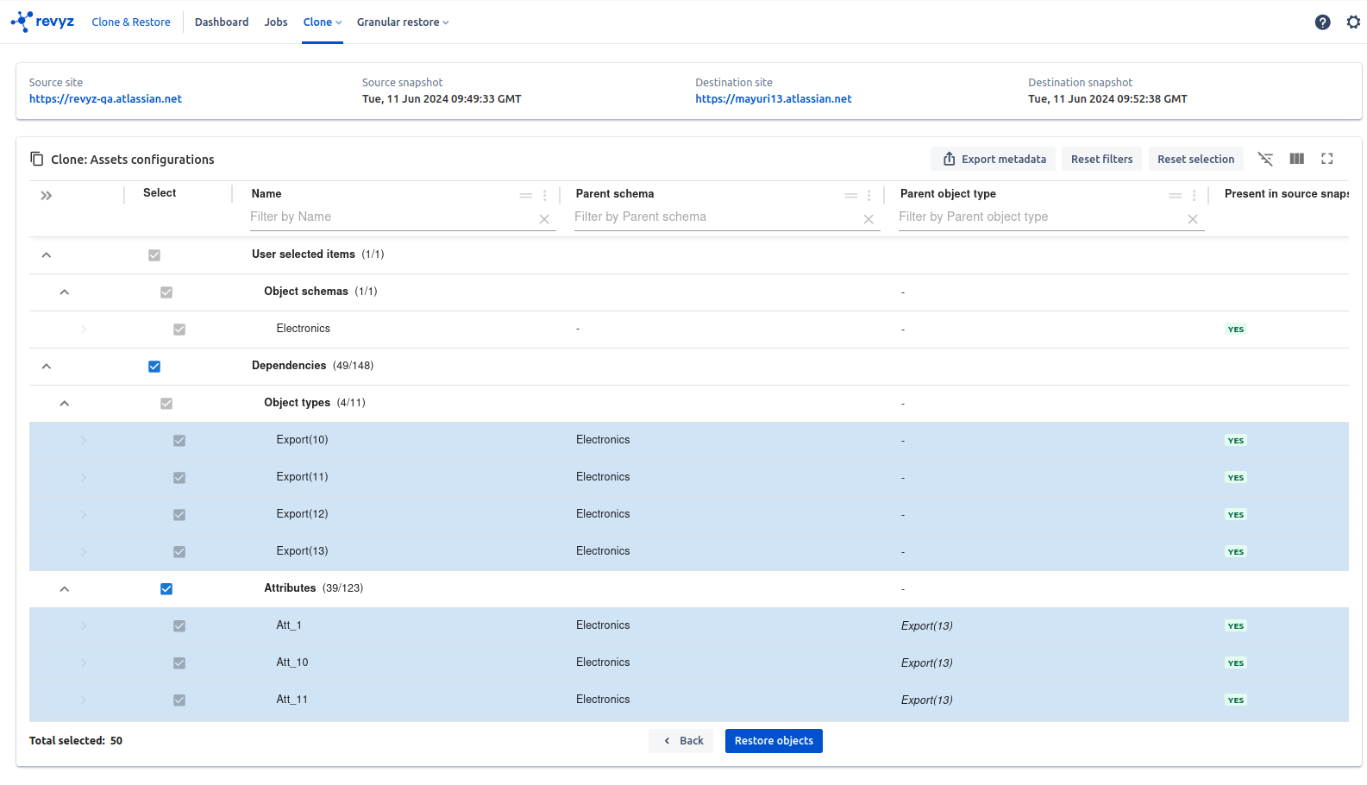Click the Select column header
The width and height of the screenshot is (1367, 785).
[160, 193]
